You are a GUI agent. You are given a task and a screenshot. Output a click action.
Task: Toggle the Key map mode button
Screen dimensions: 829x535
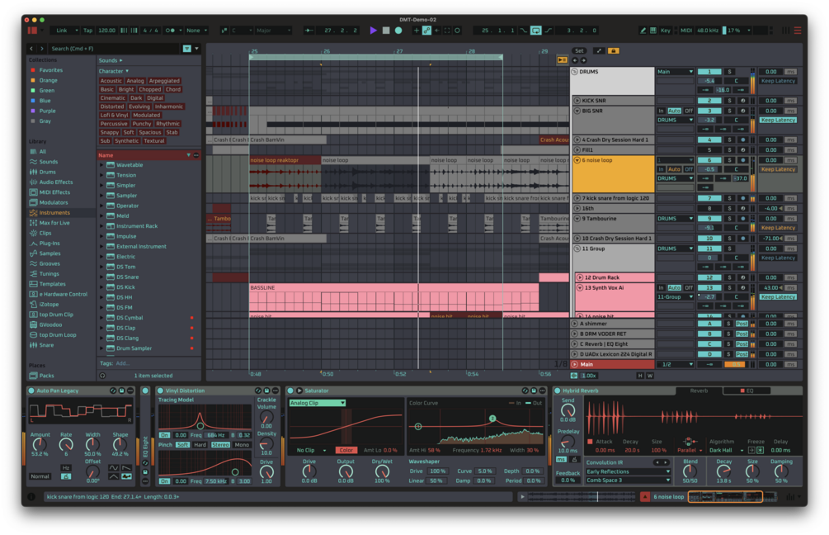[x=666, y=31]
